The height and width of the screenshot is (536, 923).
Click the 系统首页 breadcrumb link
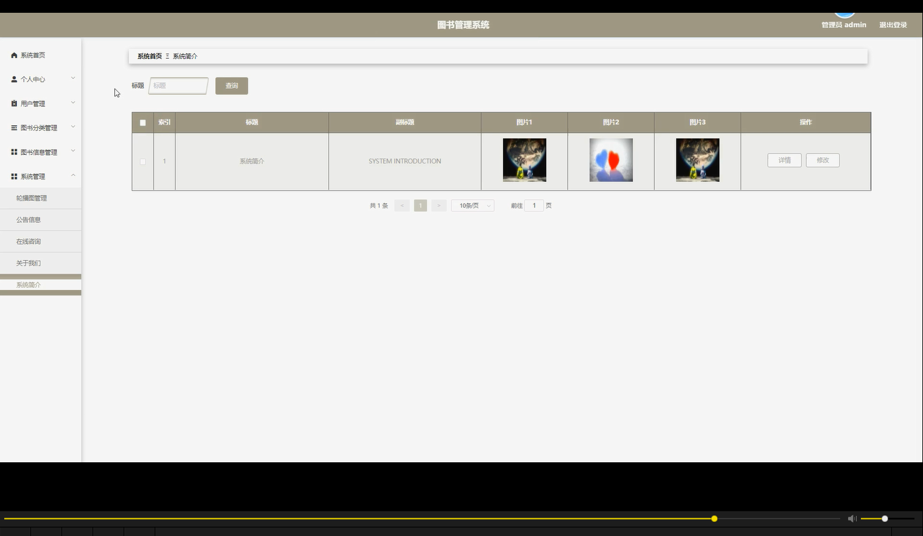tap(150, 56)
